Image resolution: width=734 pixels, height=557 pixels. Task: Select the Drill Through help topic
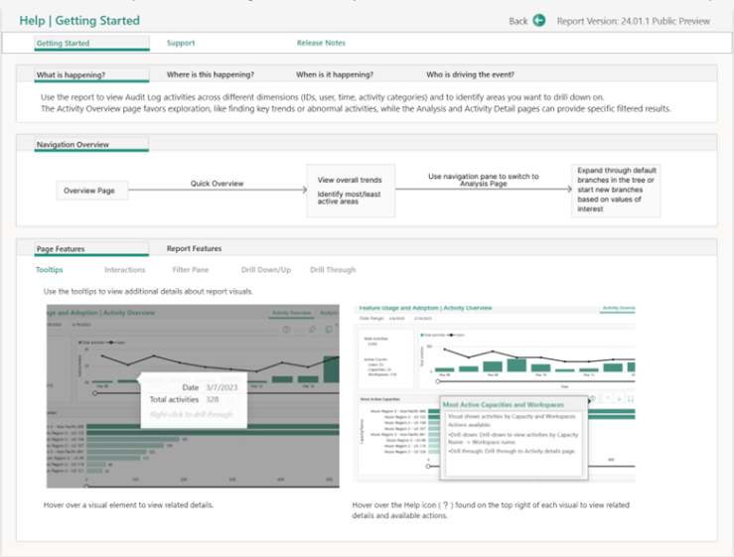click(x=332, y=269)
